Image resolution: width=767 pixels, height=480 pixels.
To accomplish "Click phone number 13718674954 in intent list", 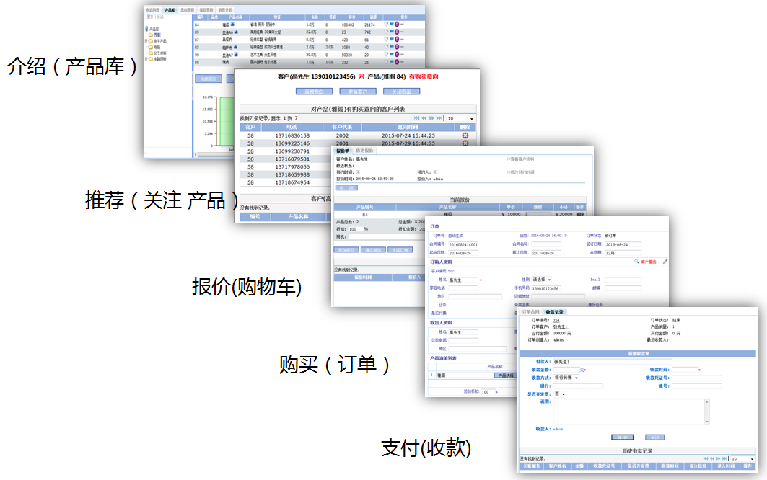I will [x=292, y=182].
